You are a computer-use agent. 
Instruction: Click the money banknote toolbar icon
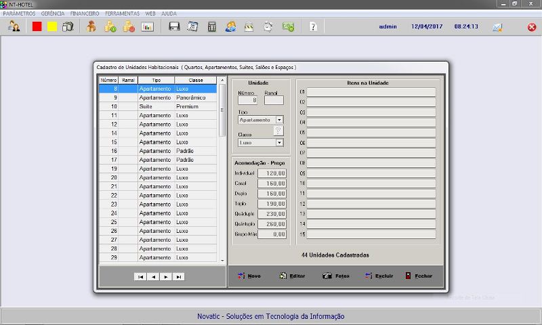(288, 27)
